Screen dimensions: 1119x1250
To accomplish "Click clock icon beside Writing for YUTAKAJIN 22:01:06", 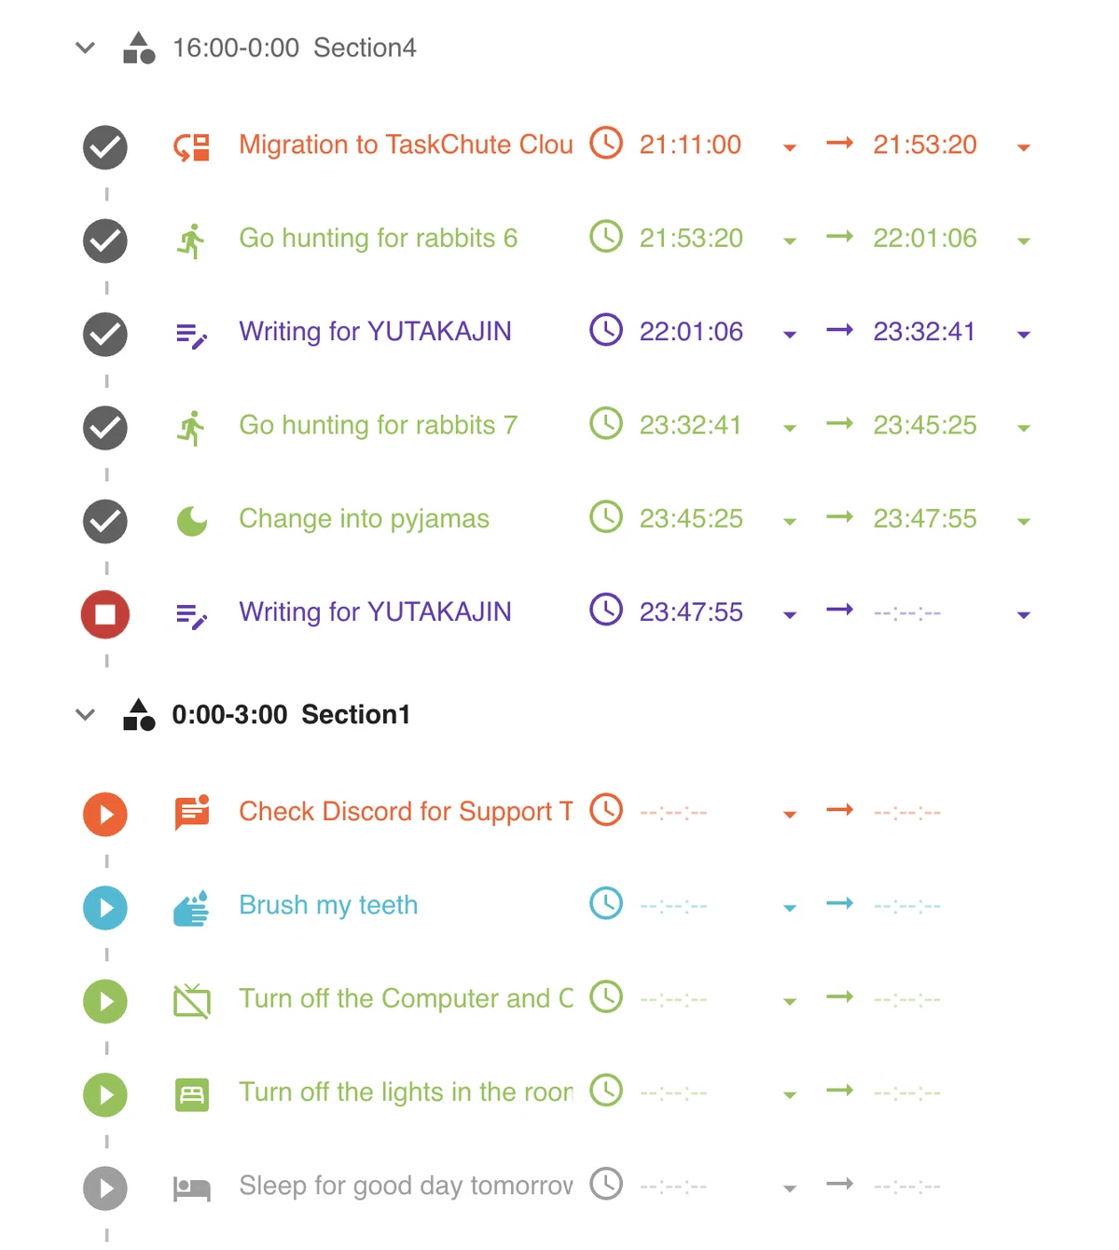I will coord(606,329).
